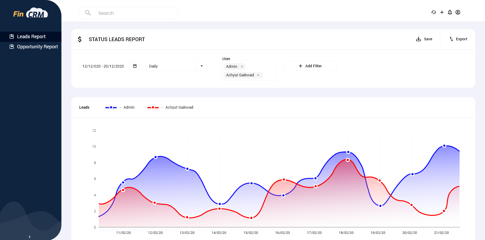Image resolution: width=485 pixels, height=240 pixels.
Task: Remove the Achyut Gaikwad filter tag
Action: [x=258, y=75]
